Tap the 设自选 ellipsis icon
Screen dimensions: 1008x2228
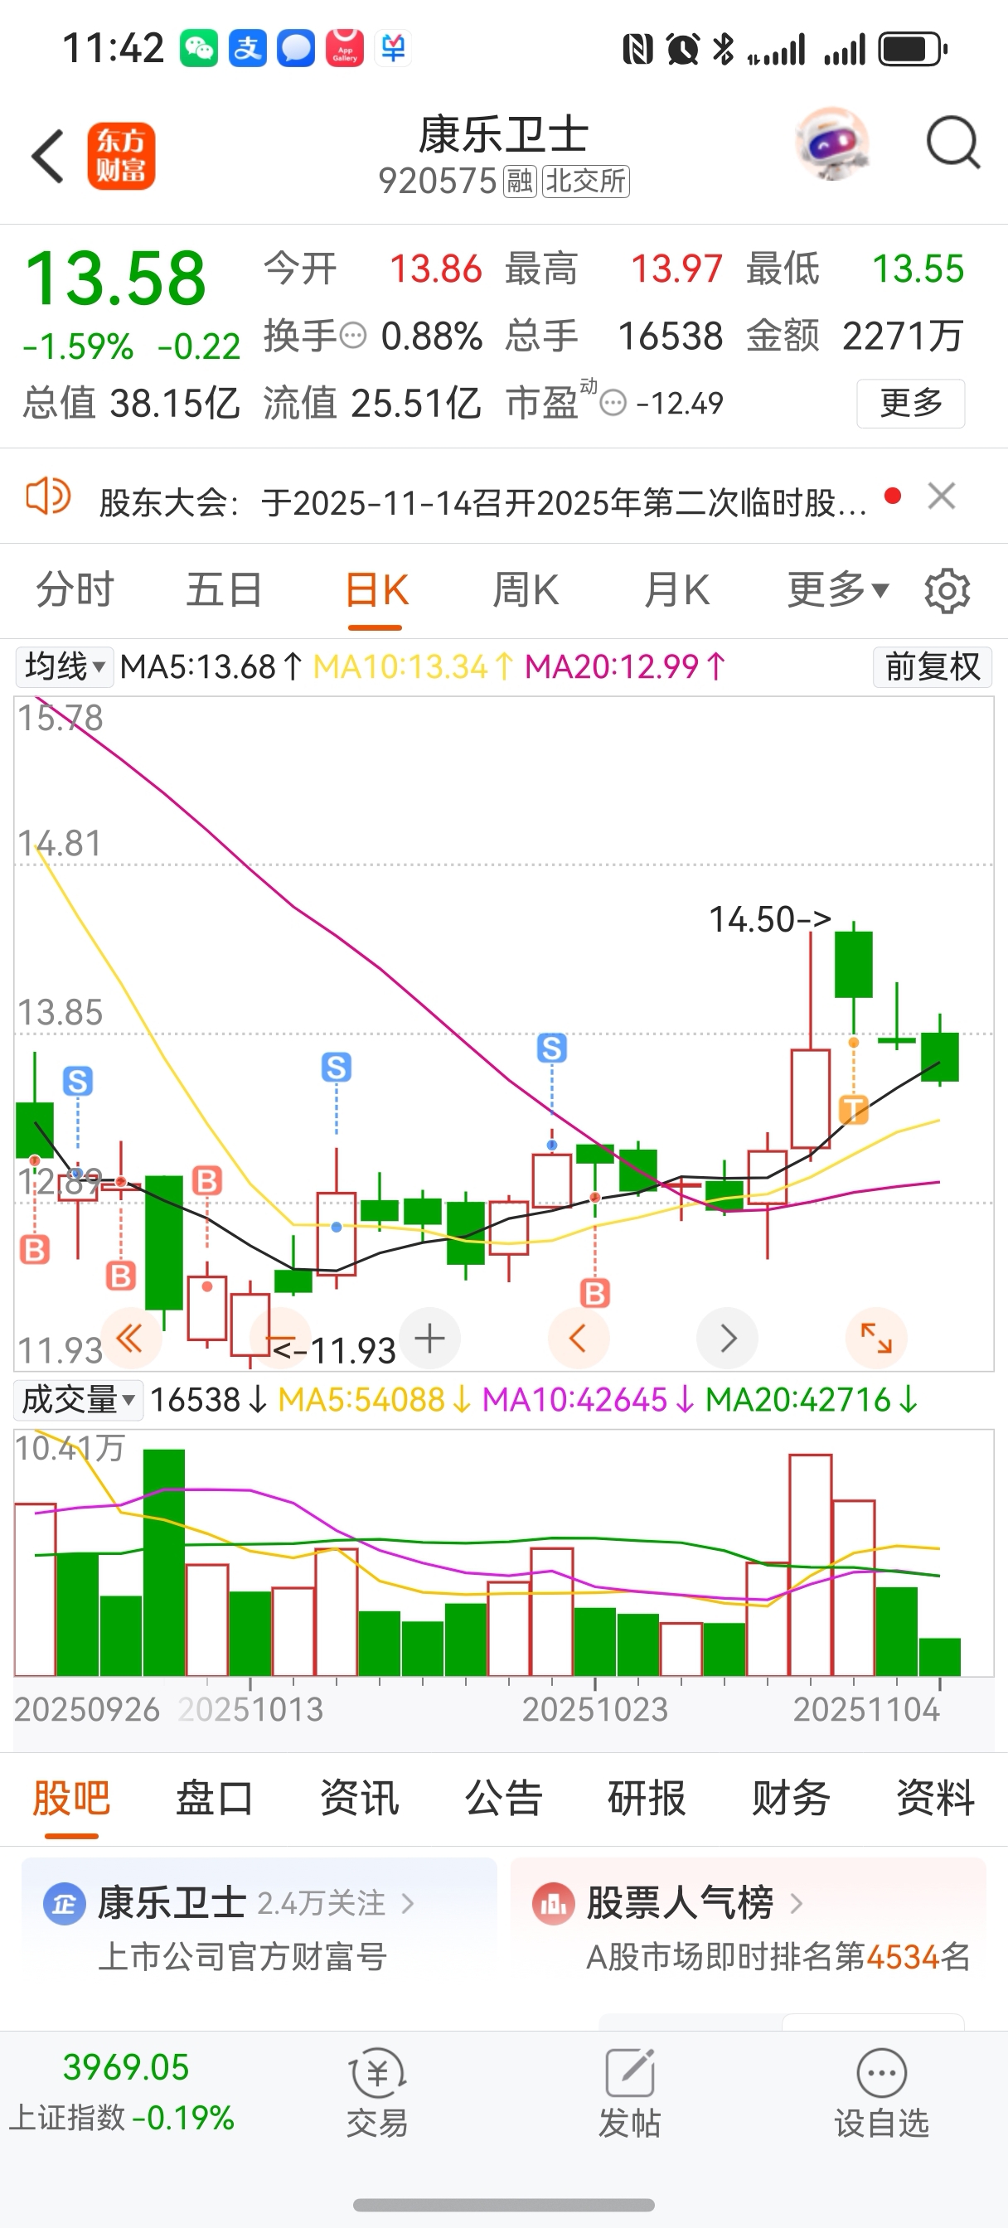(x=882, y=2073)
